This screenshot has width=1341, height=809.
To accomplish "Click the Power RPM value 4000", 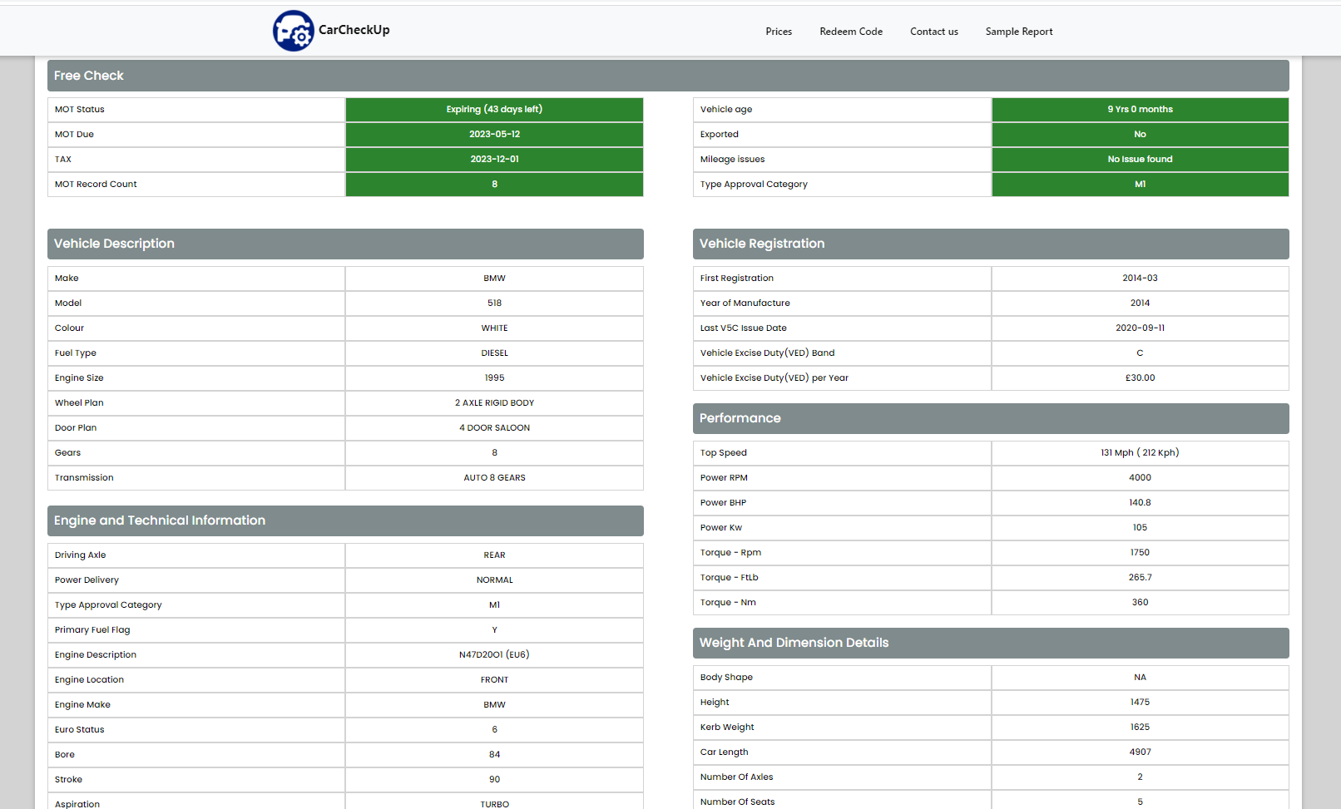I will (x=1140, y=478).
